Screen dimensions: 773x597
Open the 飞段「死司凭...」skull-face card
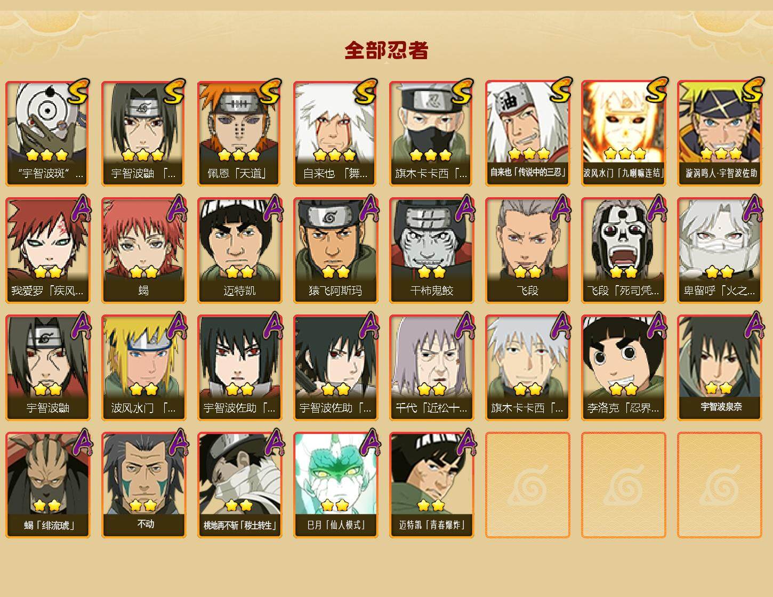point(623,251)
